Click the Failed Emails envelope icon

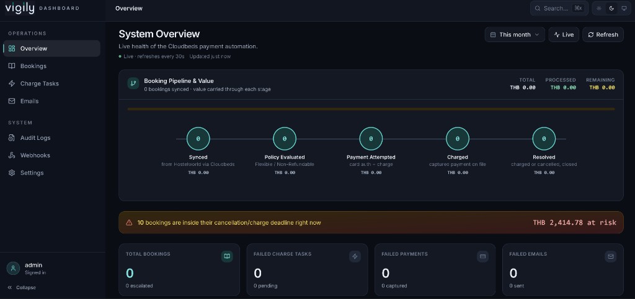click(x=611, y=256)
